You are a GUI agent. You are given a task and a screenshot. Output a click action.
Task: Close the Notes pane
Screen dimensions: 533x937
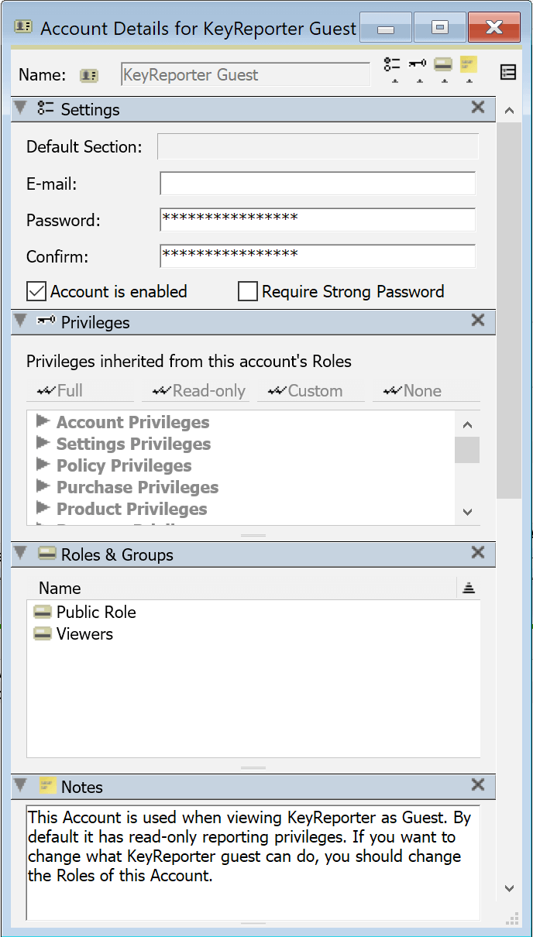point(478,785)
